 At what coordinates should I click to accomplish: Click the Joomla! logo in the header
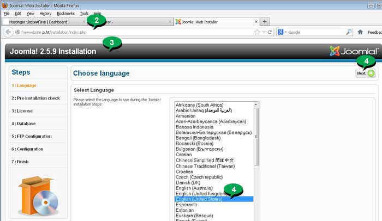[354, 51]
